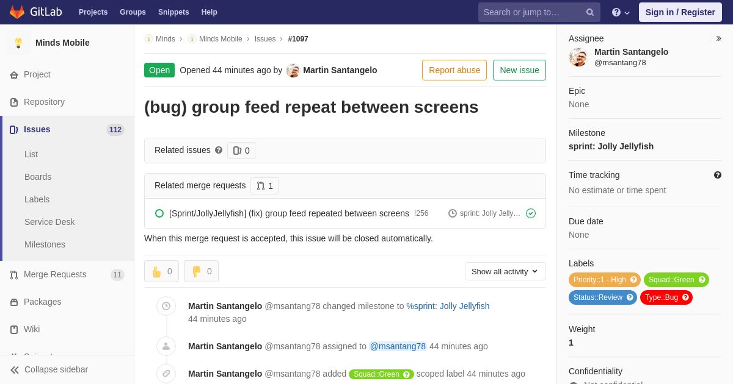Select Service Desk under Issues
Viewport: 733px width, 384px height.
[49, 222]
